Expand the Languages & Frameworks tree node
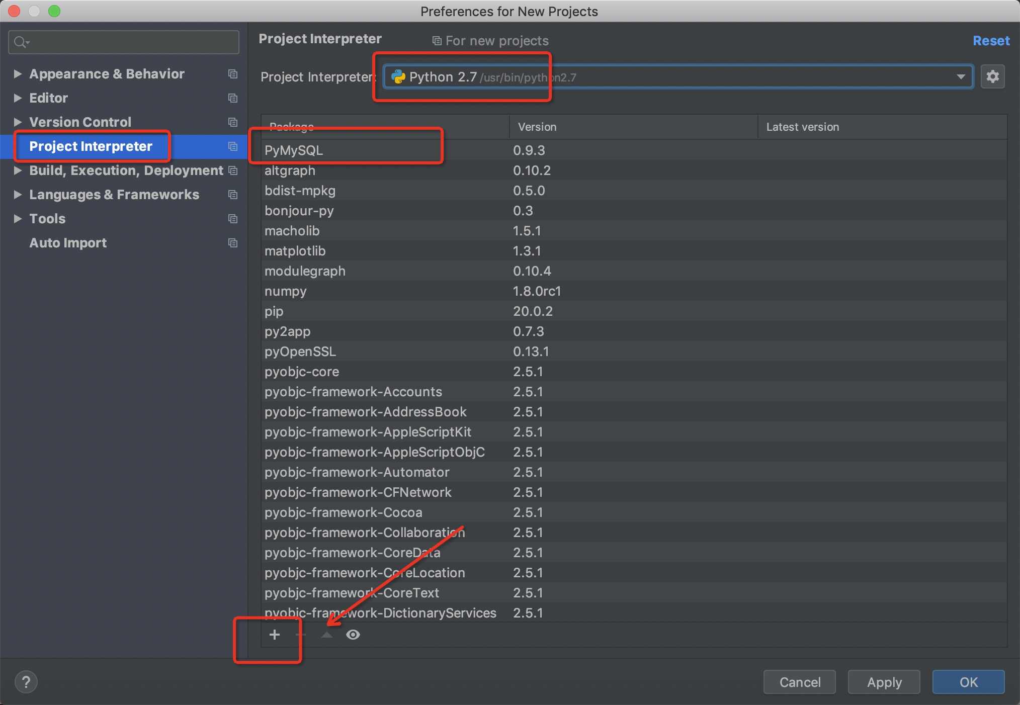The width and height of the screenshot is (1020, 705). point(18,195)
